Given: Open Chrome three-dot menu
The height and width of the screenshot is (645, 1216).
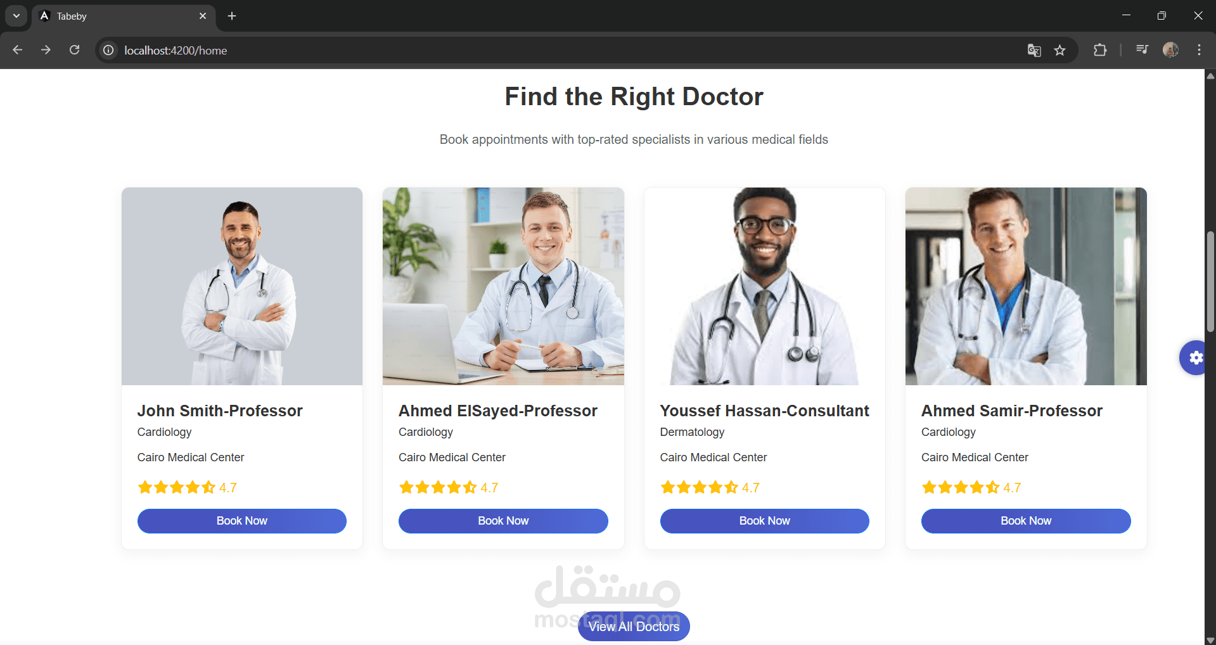Looking at the screenshot, I should (1199, 50).
